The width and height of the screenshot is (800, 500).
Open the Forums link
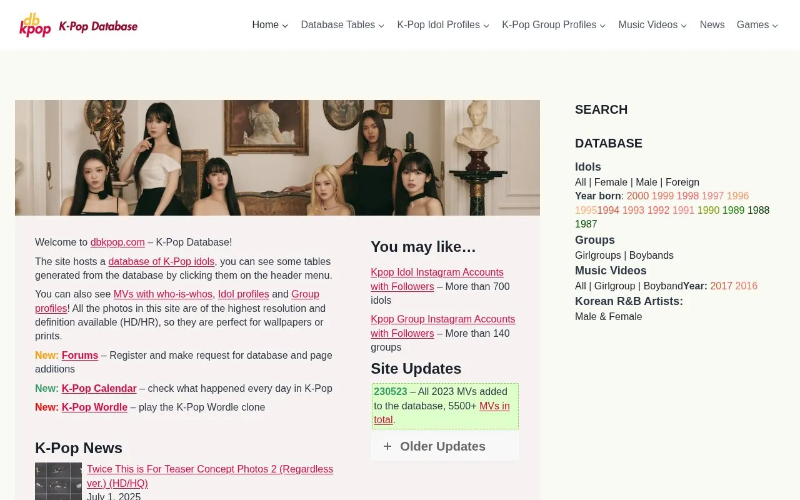[80, 355]
